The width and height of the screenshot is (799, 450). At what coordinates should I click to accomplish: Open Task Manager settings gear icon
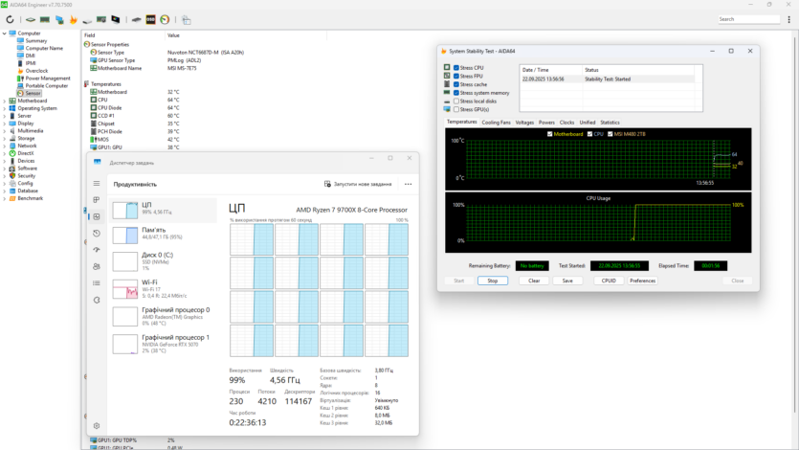97,426
